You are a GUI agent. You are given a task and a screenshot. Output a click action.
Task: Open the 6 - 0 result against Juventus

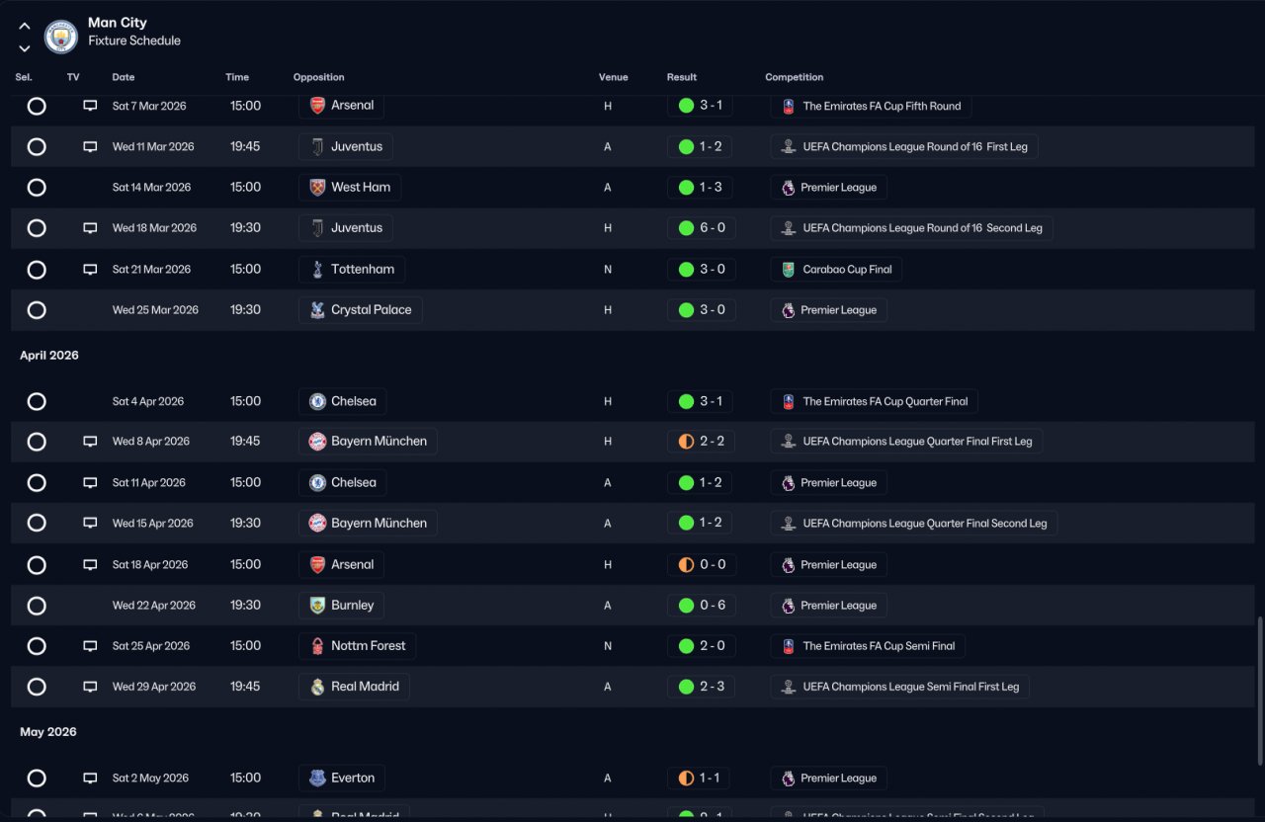701,228
